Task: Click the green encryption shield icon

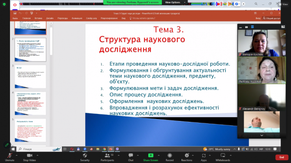Action: [x=4, y=4]
